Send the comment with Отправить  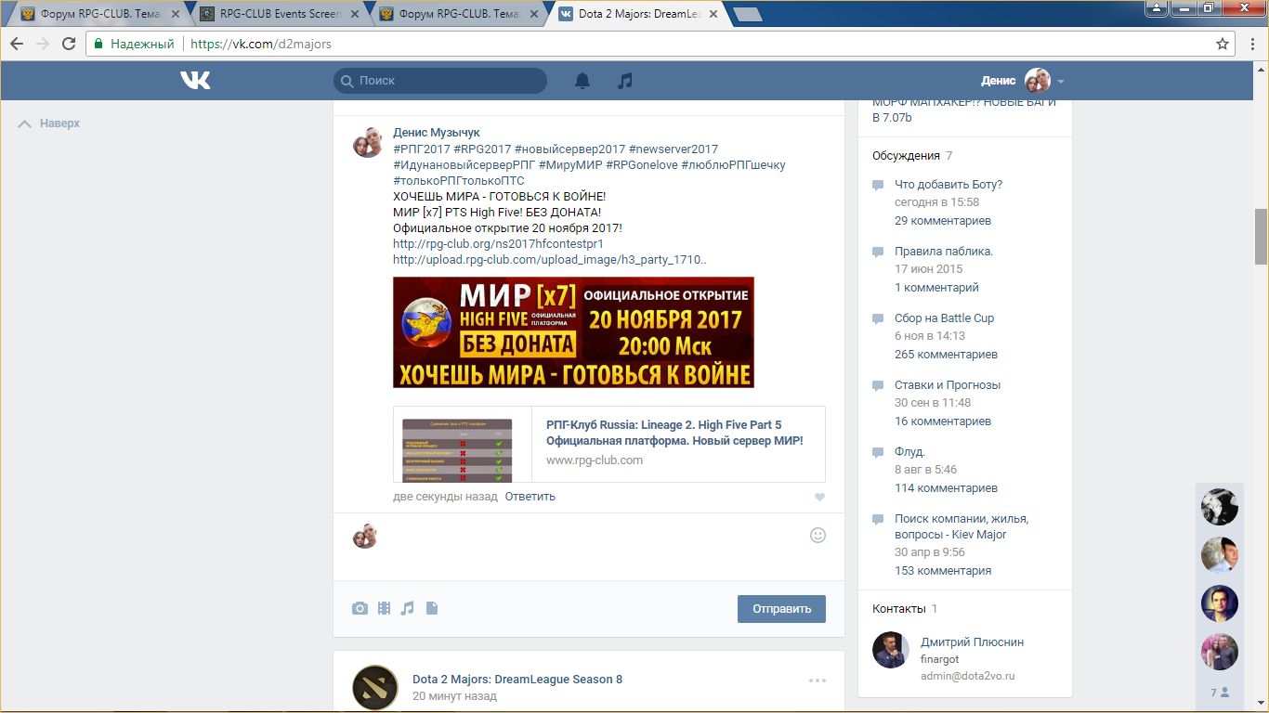781,609
